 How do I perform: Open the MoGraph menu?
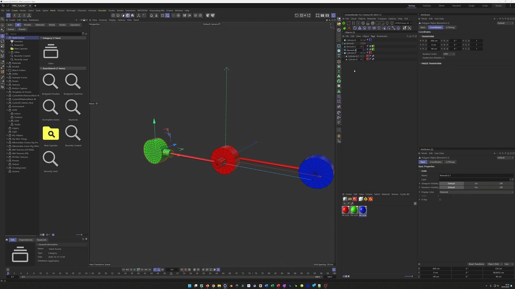click(x=71, y=11)
